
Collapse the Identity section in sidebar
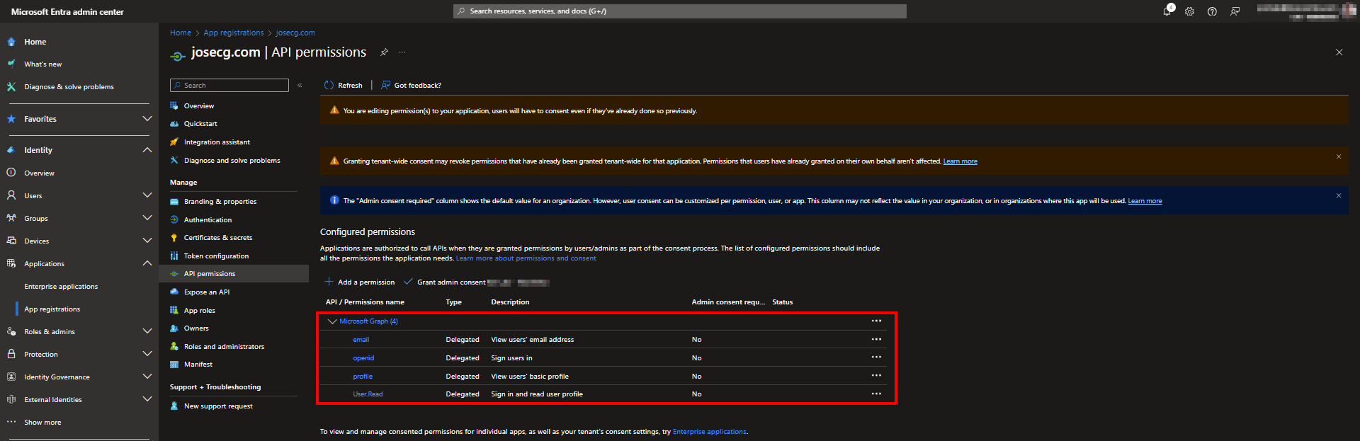click(147, 150)
